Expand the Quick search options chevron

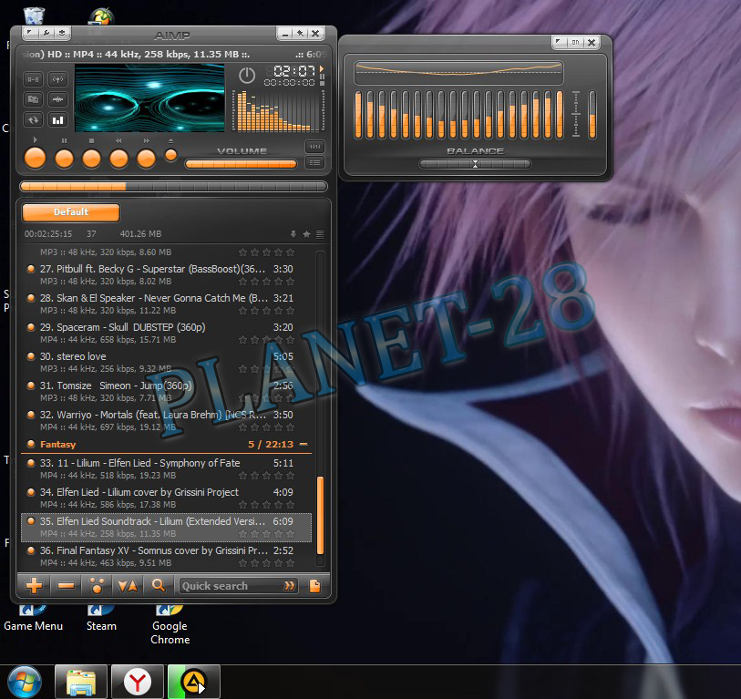289,585
